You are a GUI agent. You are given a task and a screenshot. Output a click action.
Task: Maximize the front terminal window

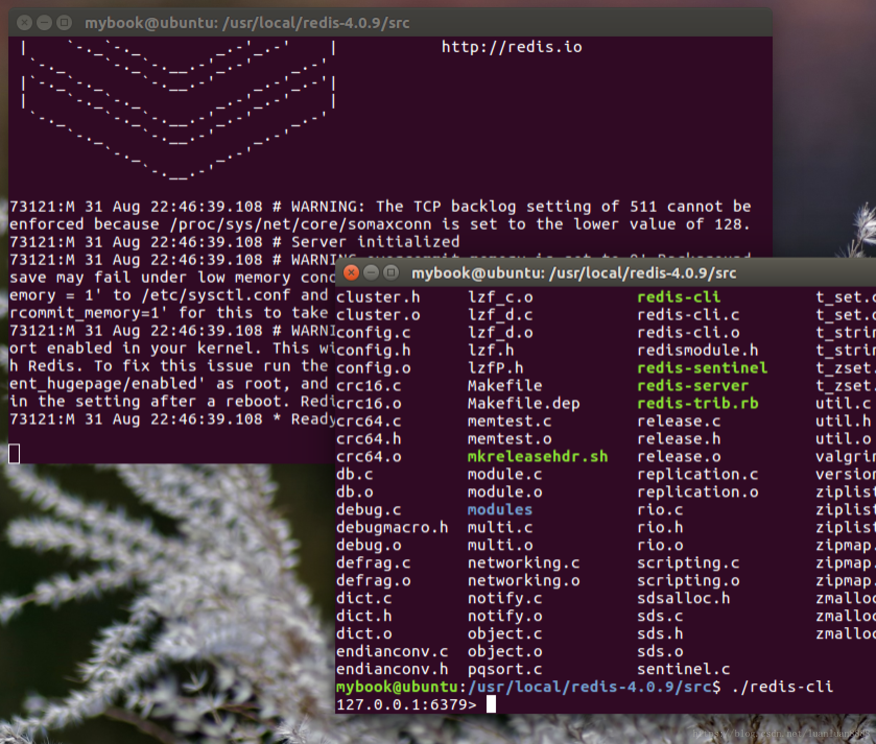390,272
